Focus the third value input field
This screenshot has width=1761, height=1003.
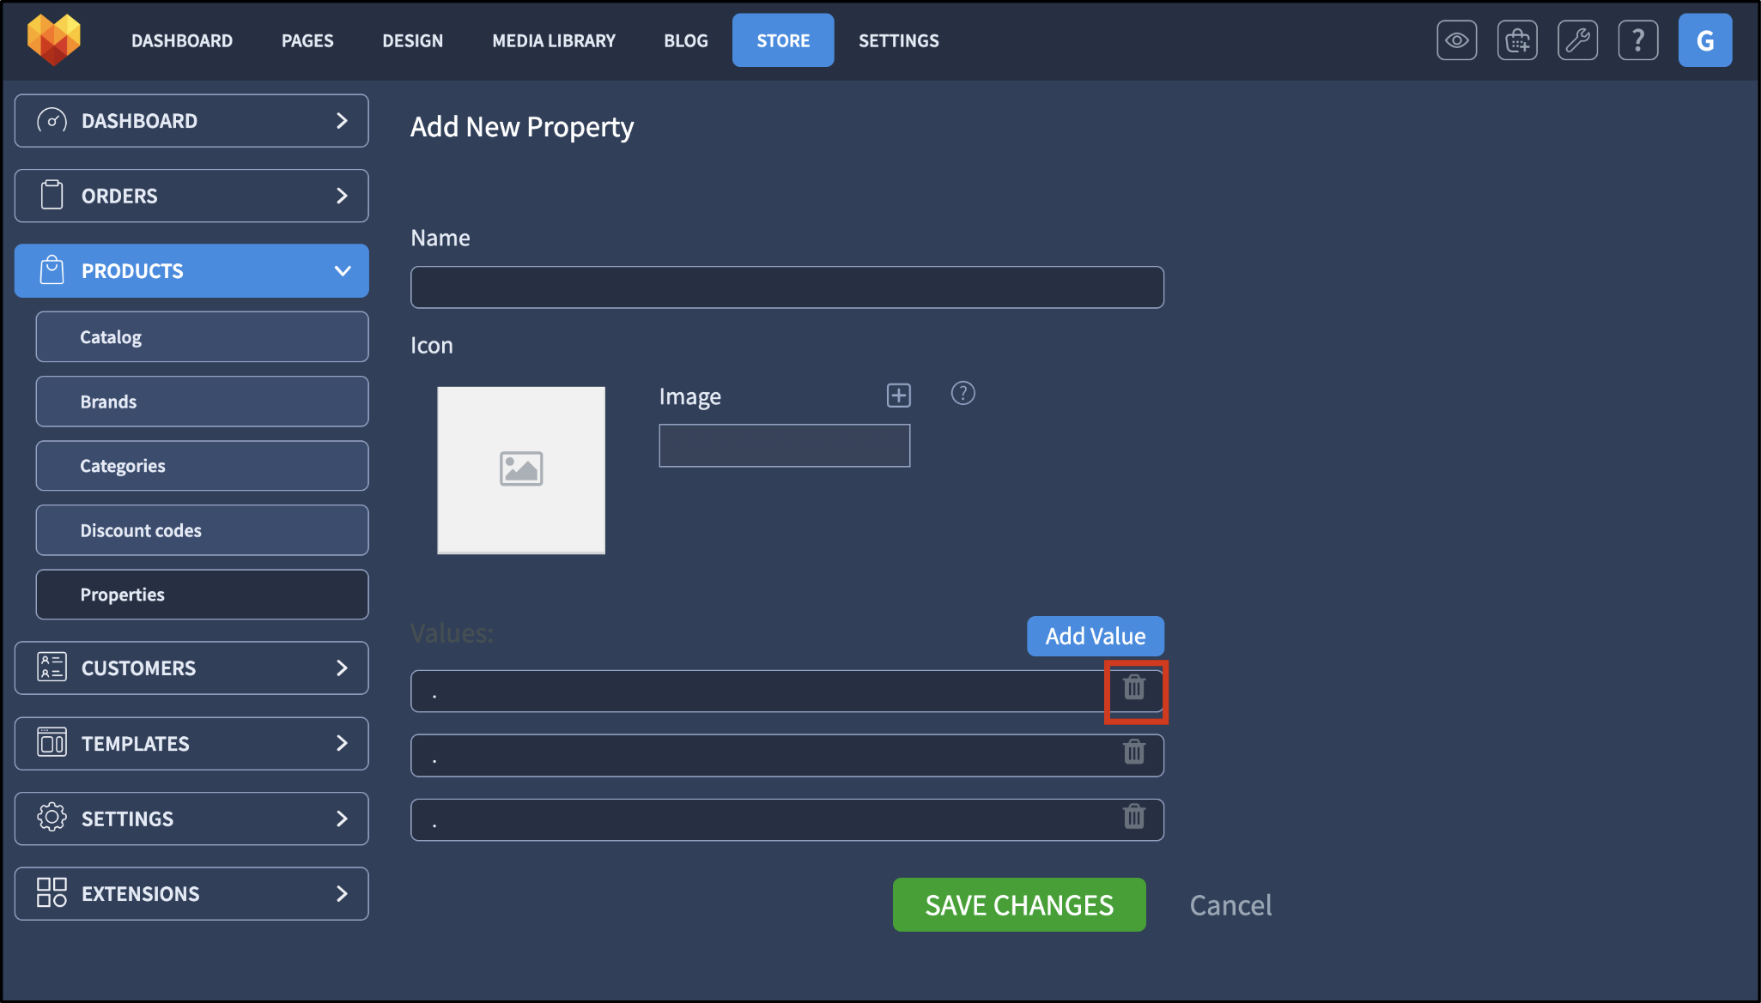tap(787, 819)
